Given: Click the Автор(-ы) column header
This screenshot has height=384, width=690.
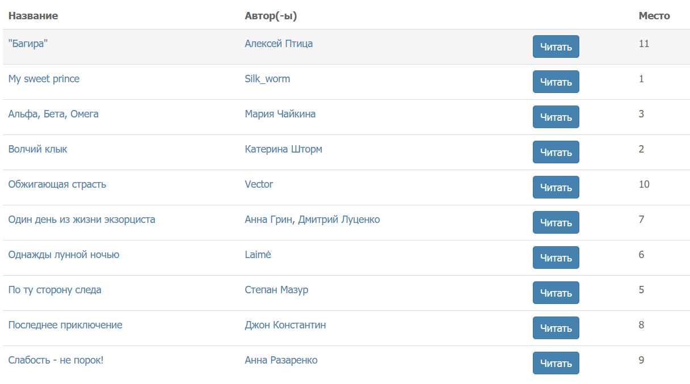Looking at the screenshot, I should [x=271, y=16].
